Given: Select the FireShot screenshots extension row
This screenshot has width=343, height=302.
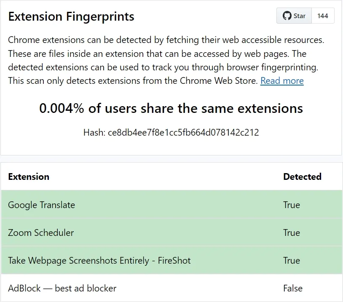Looking at the screenshot, I should tap(171, 260).
